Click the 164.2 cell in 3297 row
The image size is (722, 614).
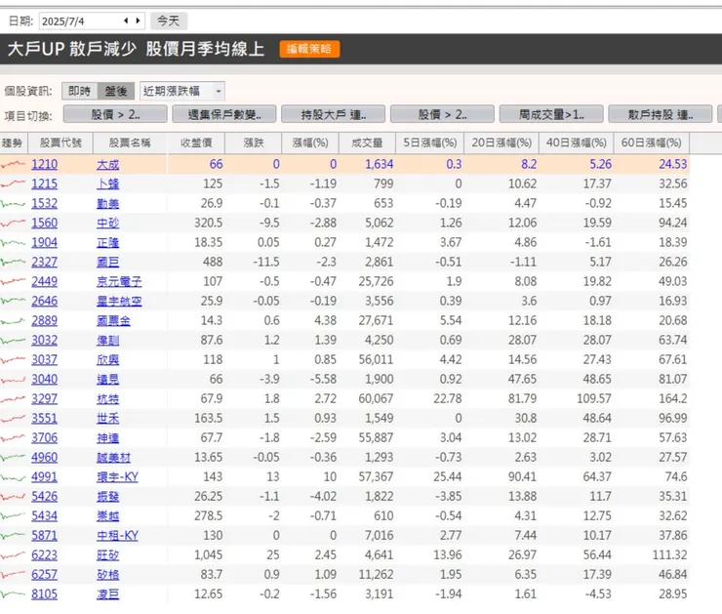673,399
